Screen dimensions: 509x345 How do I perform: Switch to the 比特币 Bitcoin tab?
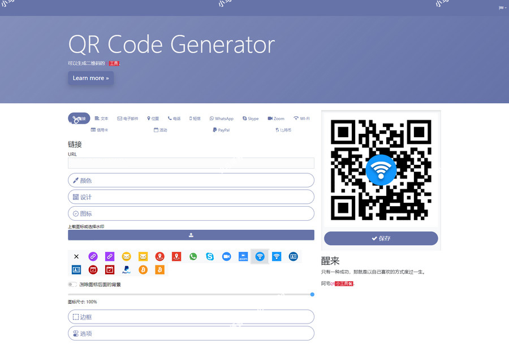[283, 130]
